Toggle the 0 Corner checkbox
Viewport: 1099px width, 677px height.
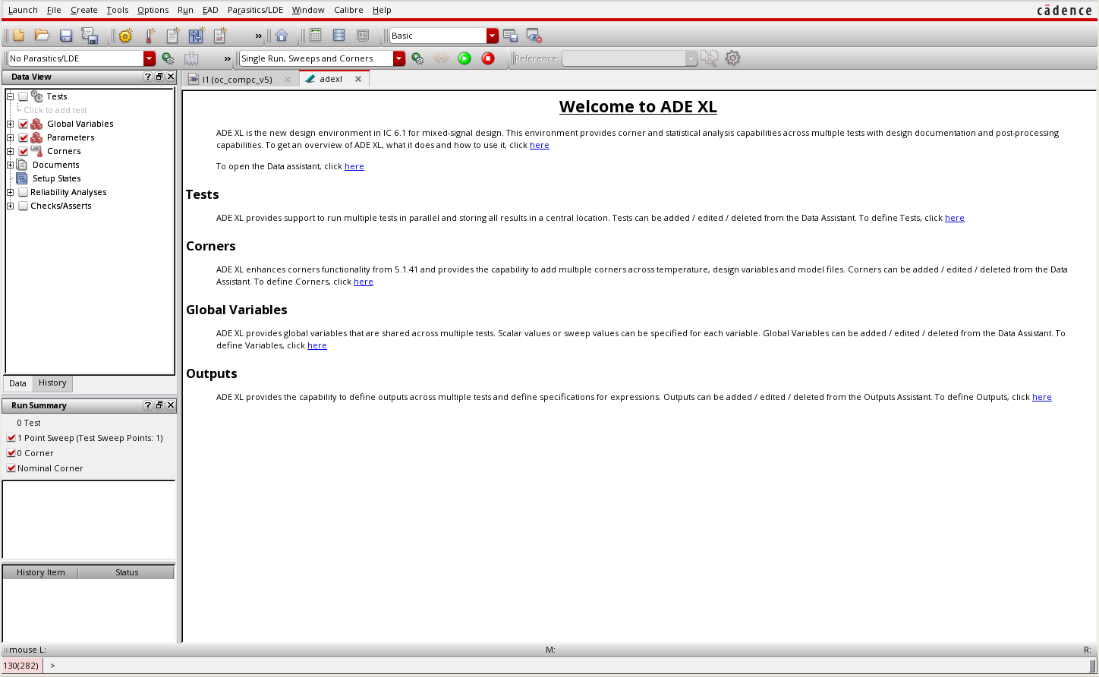pos(11,453)
